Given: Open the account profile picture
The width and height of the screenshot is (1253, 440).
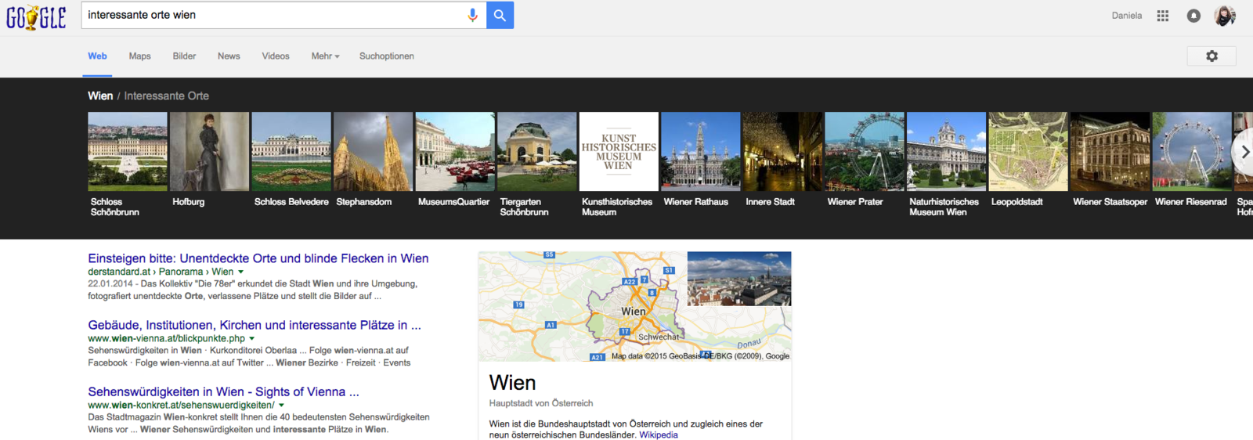Looking at the screenshot, I should (1225, 16).
